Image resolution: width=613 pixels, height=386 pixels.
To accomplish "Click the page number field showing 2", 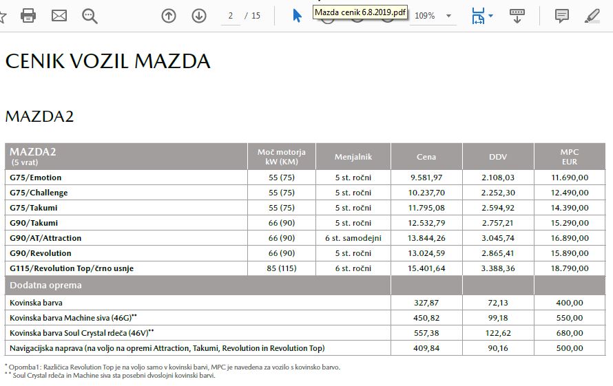I will [x=230, y=16].
